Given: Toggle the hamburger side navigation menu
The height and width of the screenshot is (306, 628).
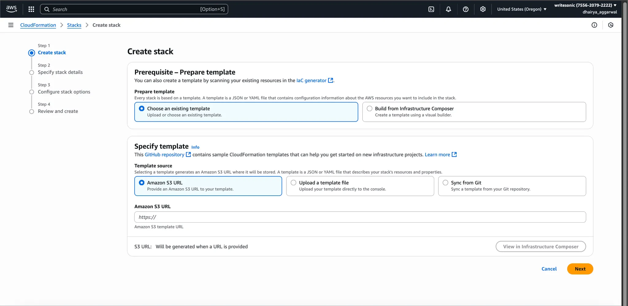Looking at the screenshot, I should [11, 25].
